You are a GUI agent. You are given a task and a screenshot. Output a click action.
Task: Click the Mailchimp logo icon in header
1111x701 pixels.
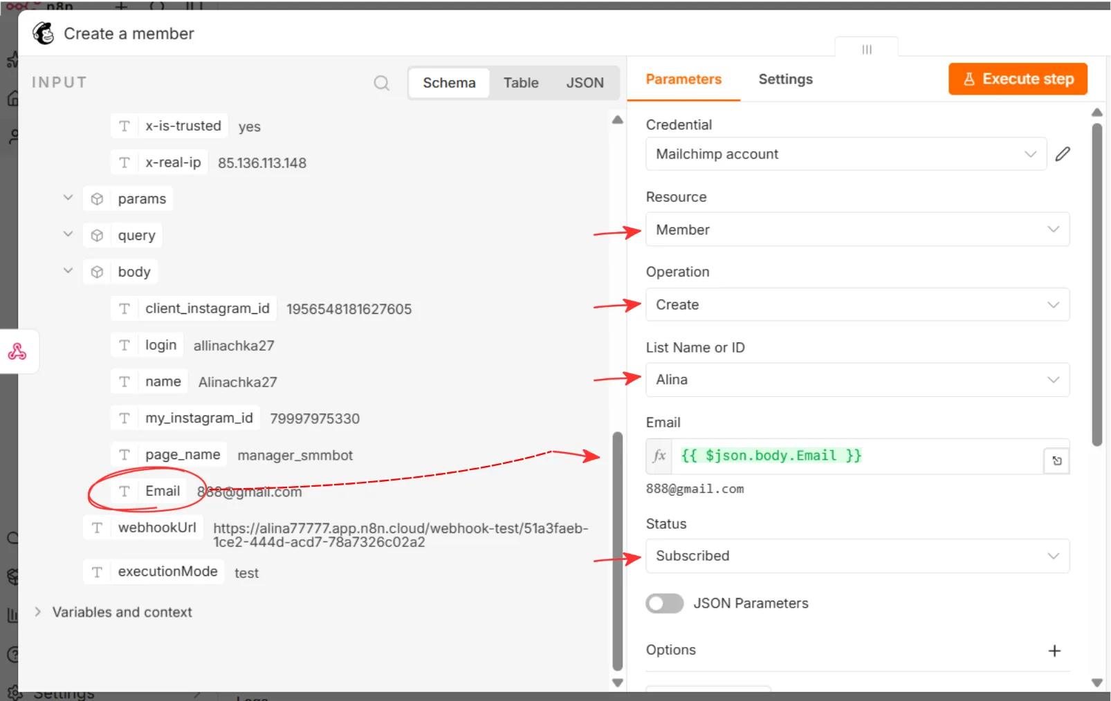pyautogui.click(x=44, y=33)
